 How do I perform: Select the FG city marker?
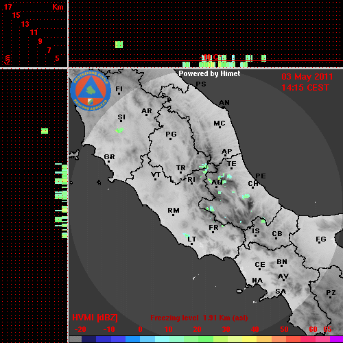tap(320, 243)
